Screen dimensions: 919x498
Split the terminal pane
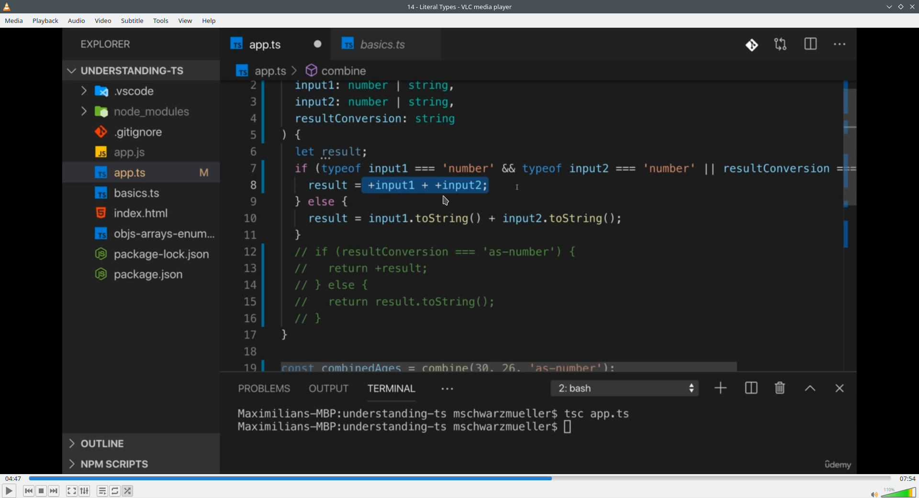(x=751, y=388)
